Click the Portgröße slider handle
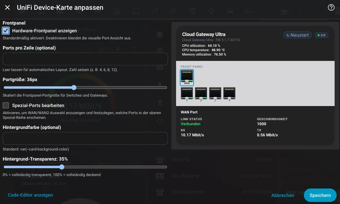Viewport: 340px width, 204px height. point(74,88)
